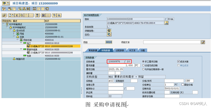Select the 制造阶段 row in tree

41,59
